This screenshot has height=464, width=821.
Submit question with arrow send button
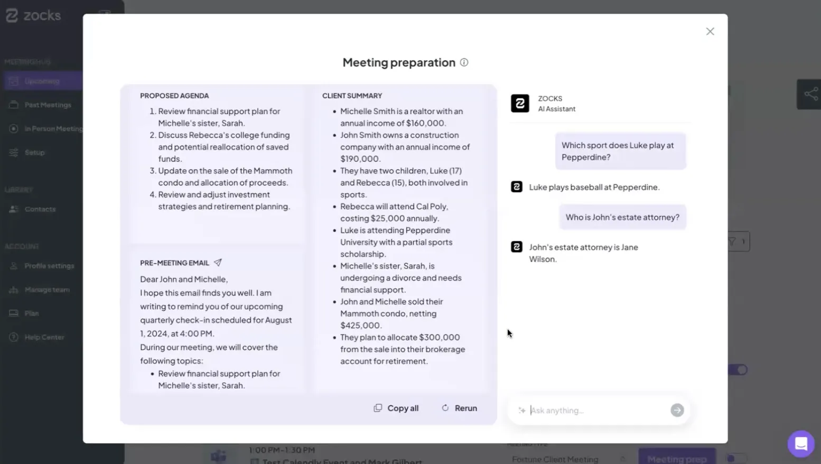(677, 410)
